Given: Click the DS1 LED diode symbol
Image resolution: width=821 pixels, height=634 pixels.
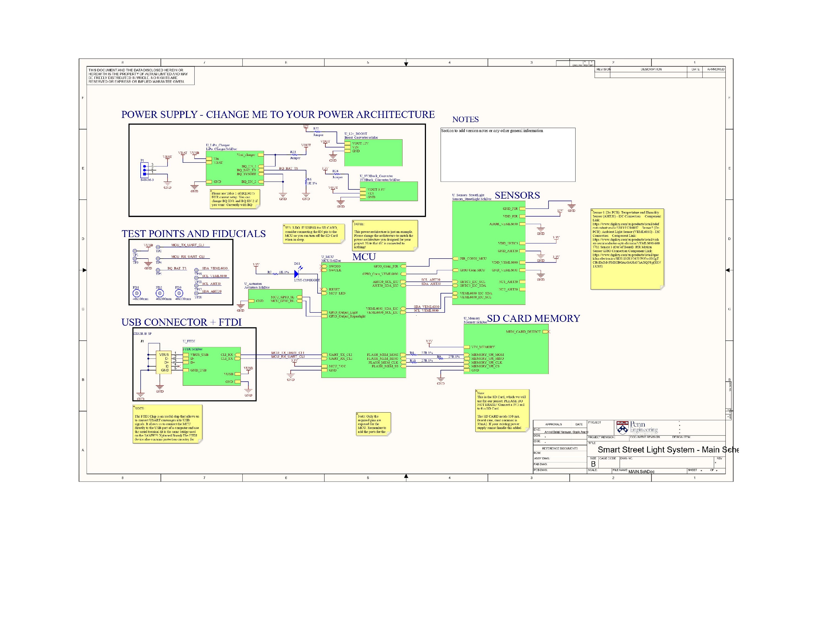Looking at the screenshot, I should tap(296, 274).
